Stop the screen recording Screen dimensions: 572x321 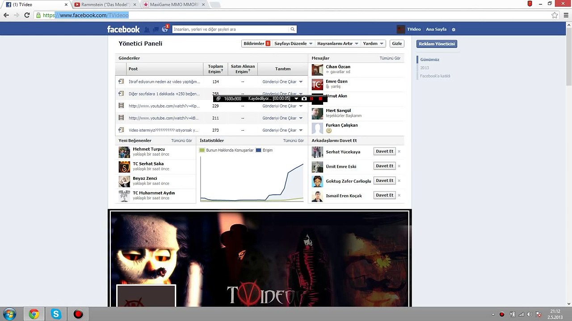[x=320, y=99]
